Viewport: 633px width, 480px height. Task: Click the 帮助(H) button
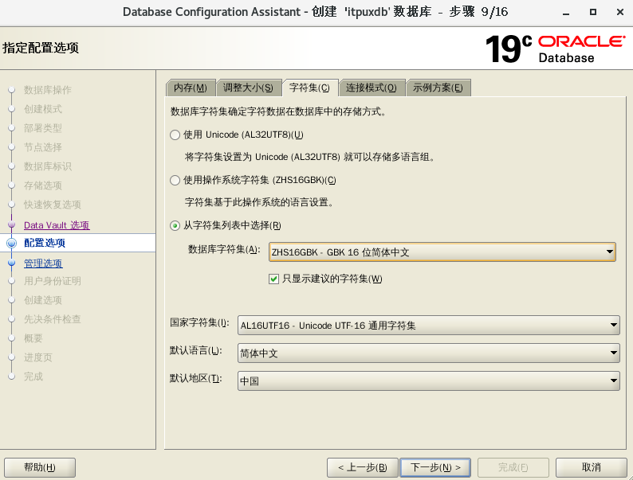coord(40,467)
